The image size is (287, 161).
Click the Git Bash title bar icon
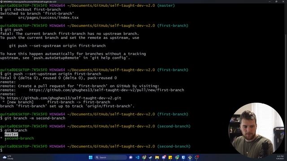[x=1, y=1]
